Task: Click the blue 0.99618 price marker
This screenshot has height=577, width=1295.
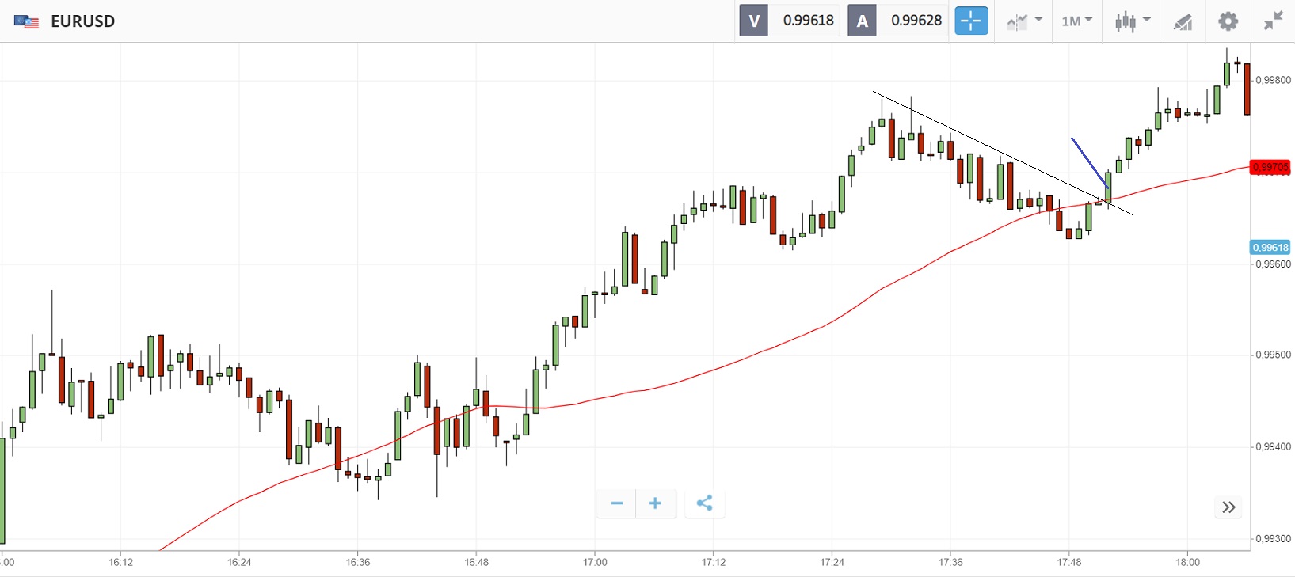Action: pyautogui.click(x=1270, y=248)
